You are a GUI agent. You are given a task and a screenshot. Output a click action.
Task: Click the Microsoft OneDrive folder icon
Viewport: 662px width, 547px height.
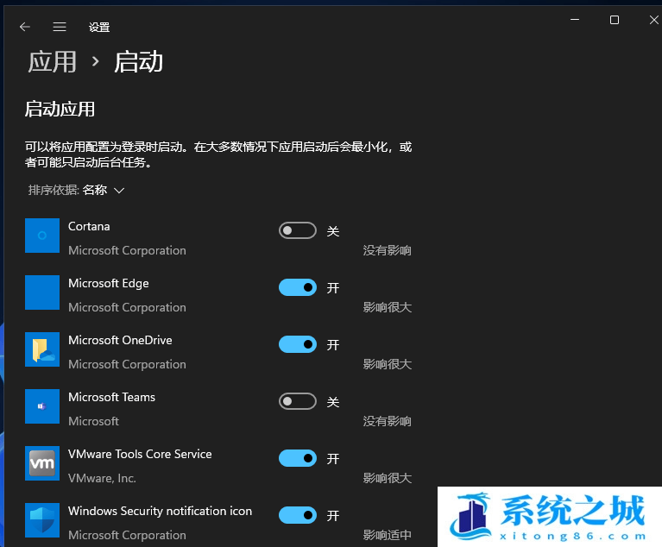tap(42, 349)
